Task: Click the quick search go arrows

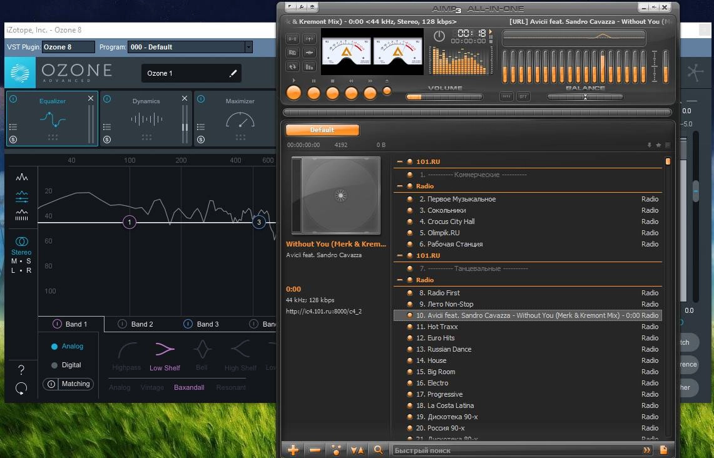Action: tap(646, 450)
